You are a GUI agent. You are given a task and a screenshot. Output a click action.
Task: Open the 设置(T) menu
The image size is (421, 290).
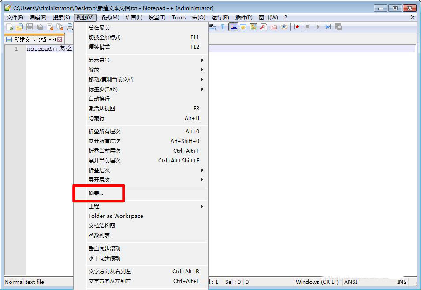click(x=157, y=17)
